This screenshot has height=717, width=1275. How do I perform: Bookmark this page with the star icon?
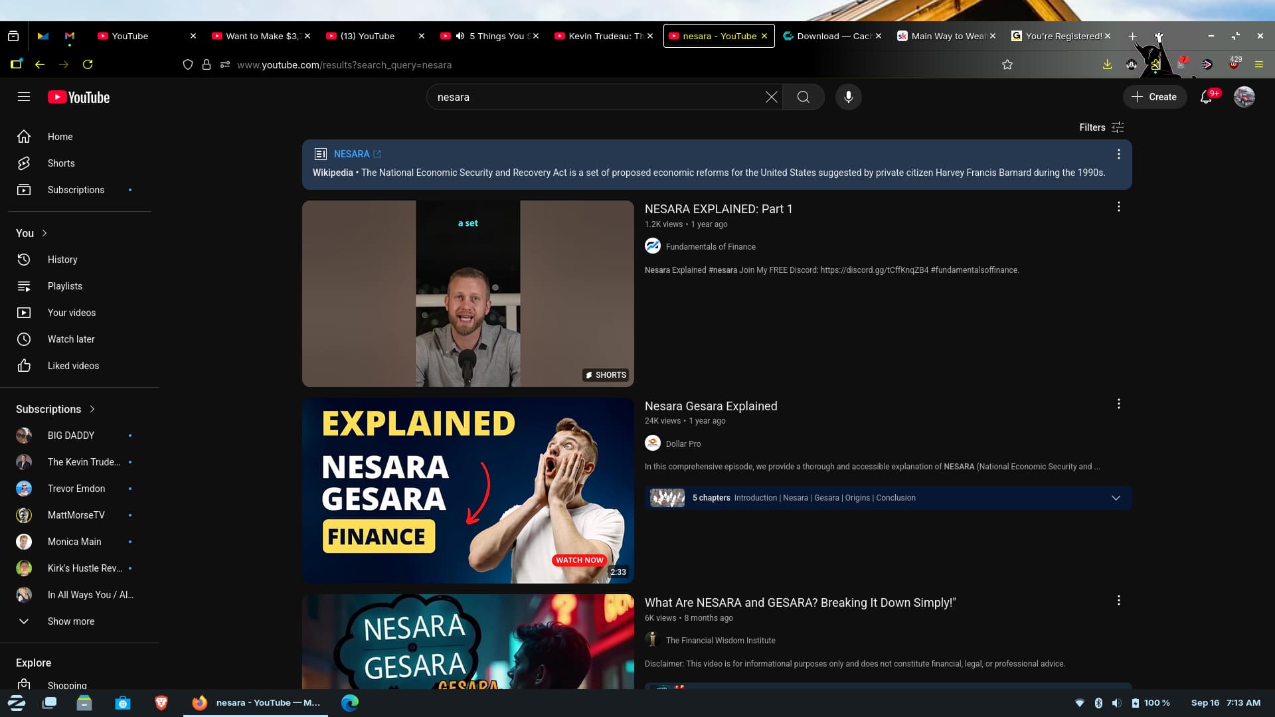(1007, 64)
